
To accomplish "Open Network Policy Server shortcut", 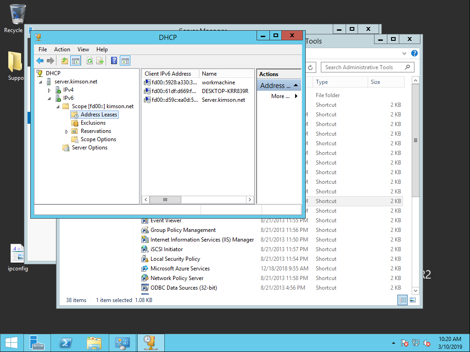I will coord(177,278).
